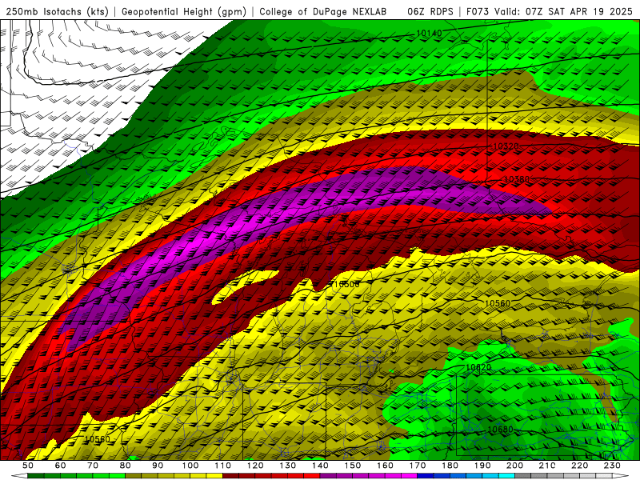Click the 50 knot legend value
The height and width of the screenshot is (480, 640).
click(27, 466)
